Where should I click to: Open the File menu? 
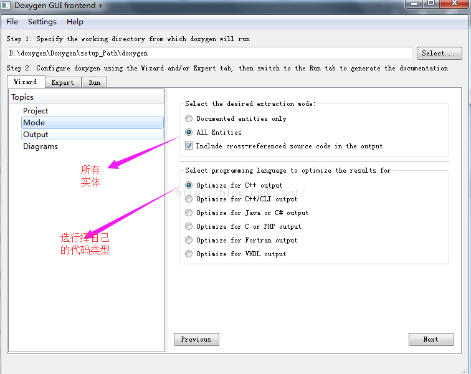tap(12, 22)
